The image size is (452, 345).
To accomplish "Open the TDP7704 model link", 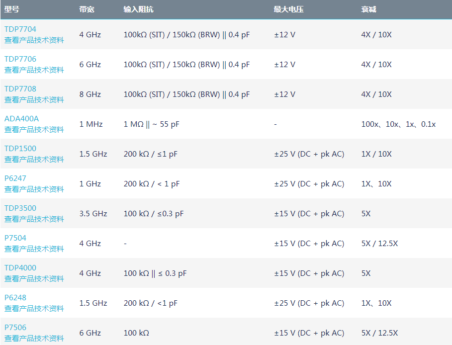I will click(x=20, y=29).
